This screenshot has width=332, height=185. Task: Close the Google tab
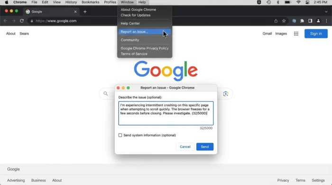pyautogui.click(x=75, y=12)
